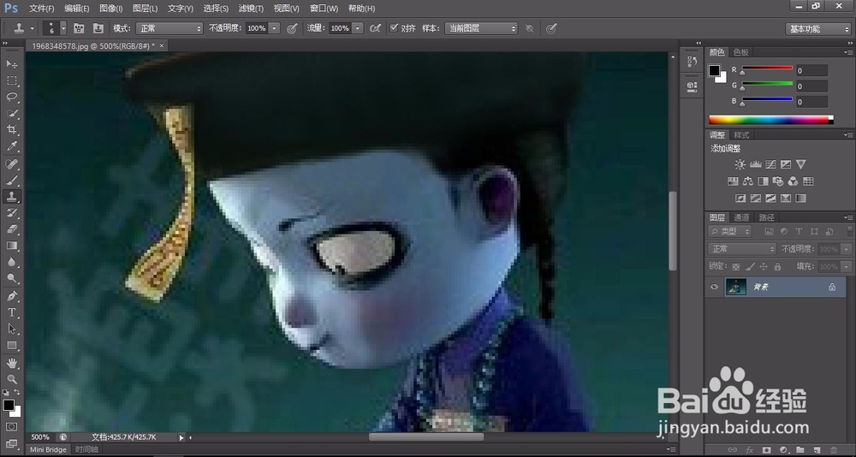856x457 pixels.
Task: Select the Path Selection tool
Action: tap(11, 329)
